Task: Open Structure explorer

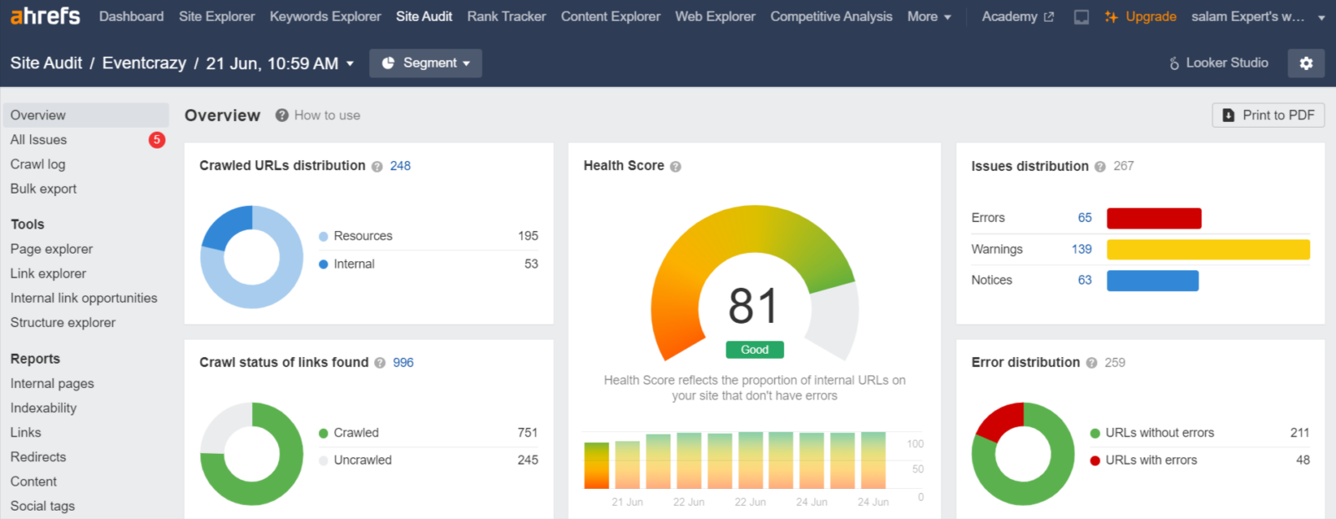Action: [63, 323]
